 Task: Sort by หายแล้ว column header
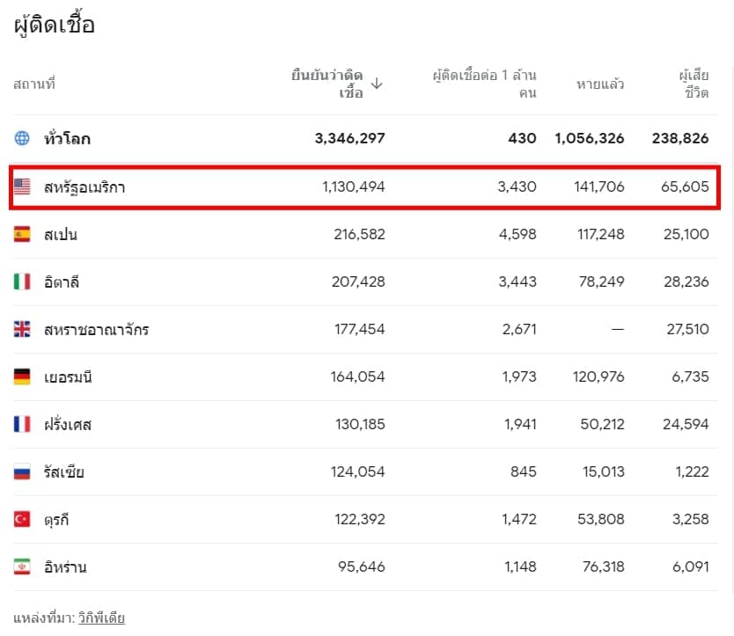coord(599,84)
